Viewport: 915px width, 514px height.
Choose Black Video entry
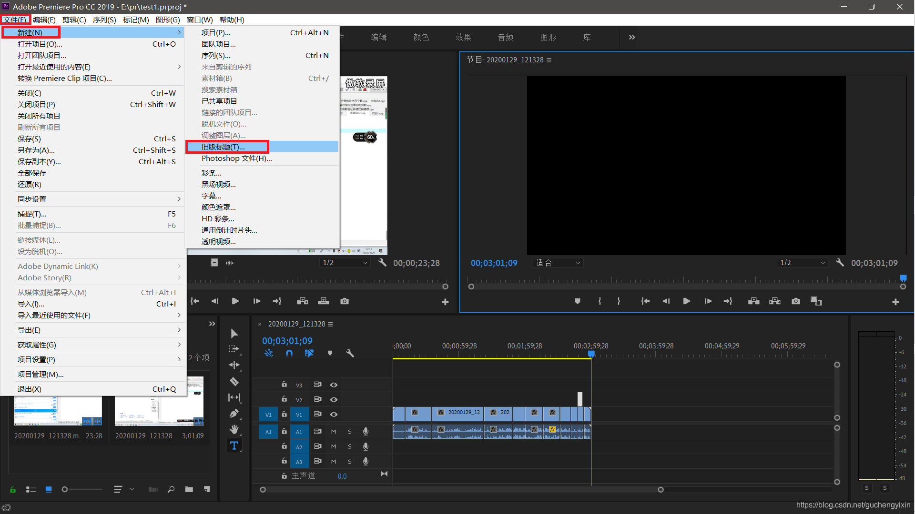pyautogui.click(x=263, y=184)
